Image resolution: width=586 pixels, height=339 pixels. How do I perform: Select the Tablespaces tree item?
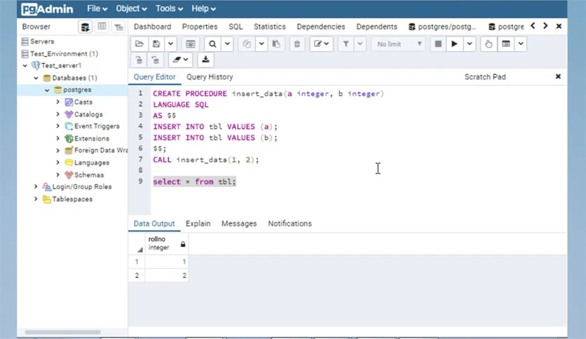tap(72, 199)
